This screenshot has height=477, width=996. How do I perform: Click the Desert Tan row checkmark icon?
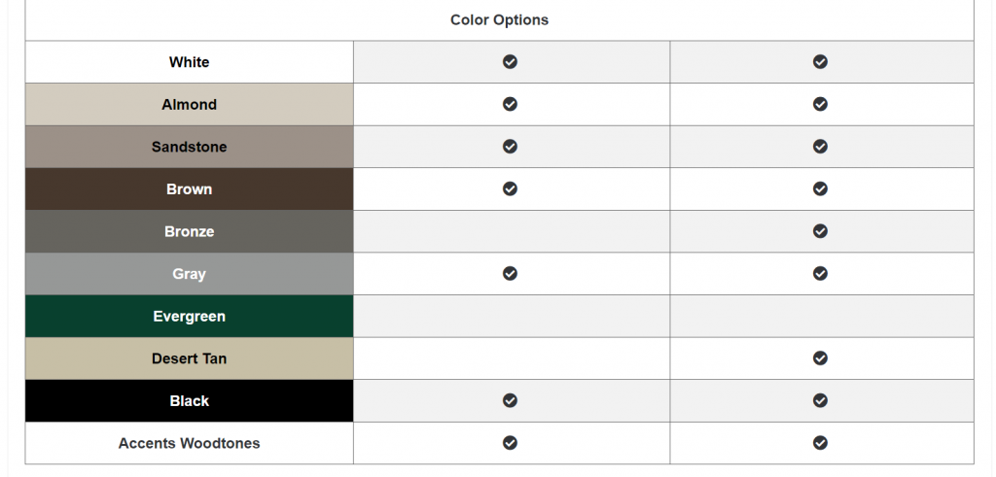tap(820, 358)
